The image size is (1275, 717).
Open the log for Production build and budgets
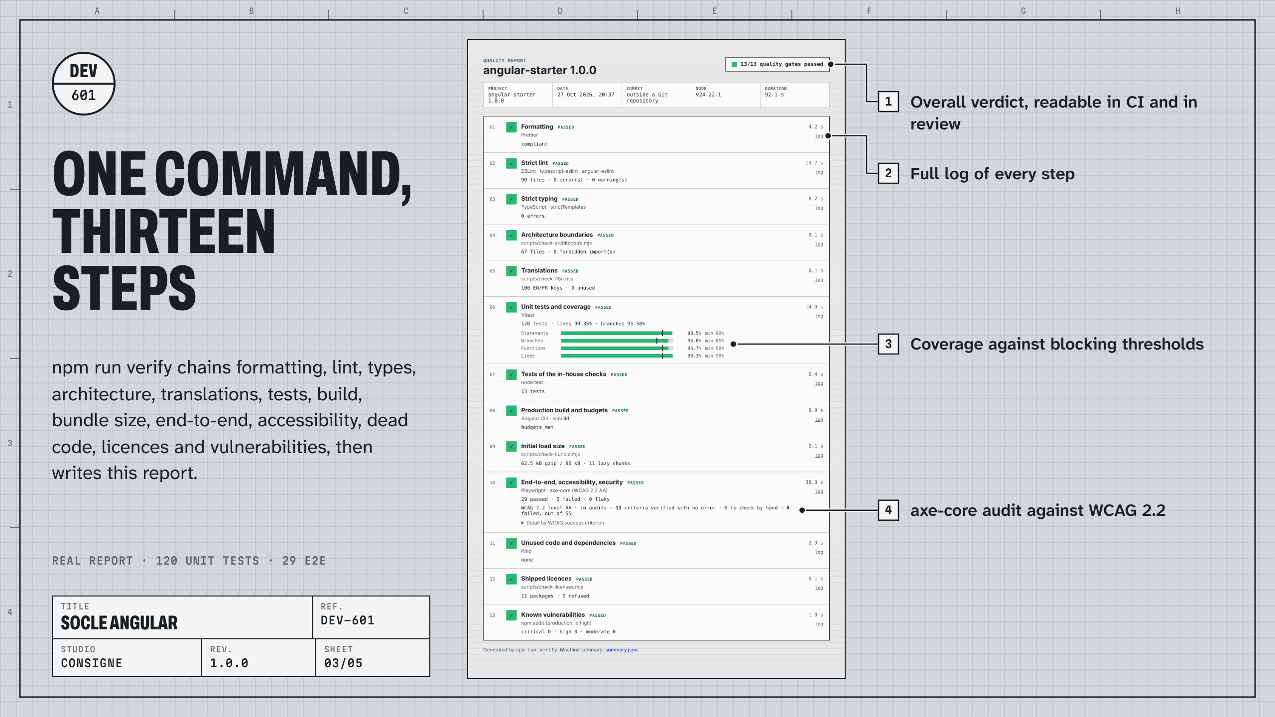tap(819, 419)
